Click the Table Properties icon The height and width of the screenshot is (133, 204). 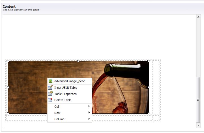point(50,94)
